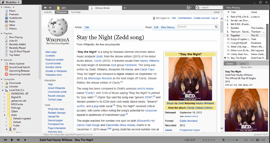Click the Wikipedia Edit tab

(x=156, y=27)
